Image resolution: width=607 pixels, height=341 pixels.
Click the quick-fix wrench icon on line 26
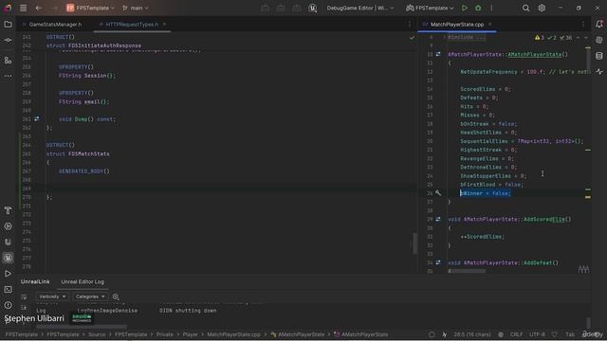438,193
